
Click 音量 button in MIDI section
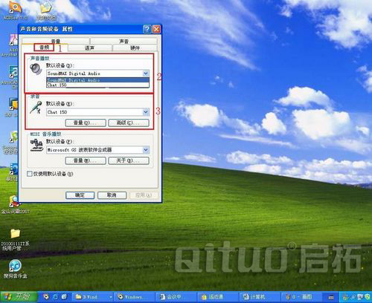(86, 160)
